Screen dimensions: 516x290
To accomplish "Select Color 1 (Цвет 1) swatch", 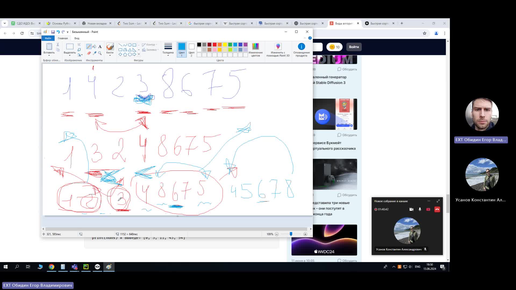I will pyautogui.click(x=182, y=50).
